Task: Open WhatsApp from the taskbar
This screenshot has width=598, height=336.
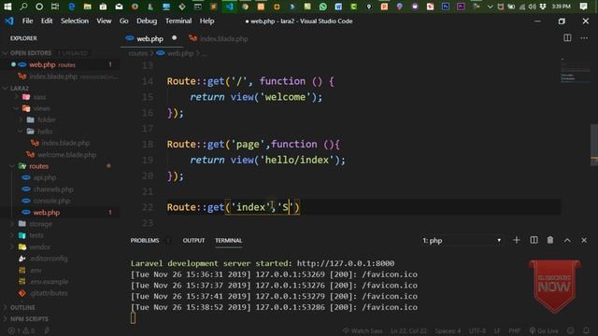Action: click(323, 7)
